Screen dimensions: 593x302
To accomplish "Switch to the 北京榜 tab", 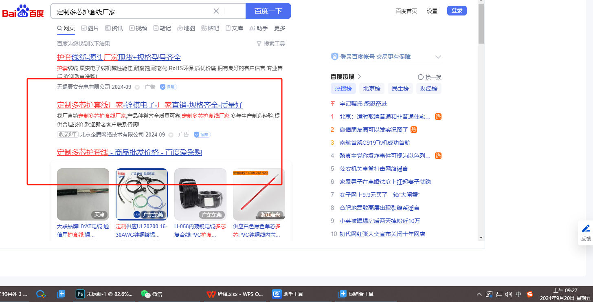I will pos(372,88).
